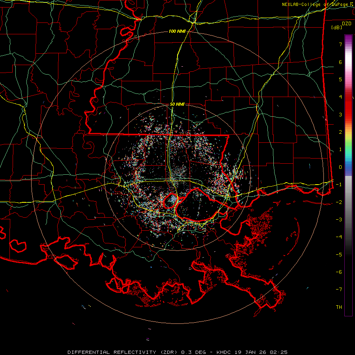Click the 100 NMI range ring label
Viewport: 355px width, 355px height.
click(177, 31)
